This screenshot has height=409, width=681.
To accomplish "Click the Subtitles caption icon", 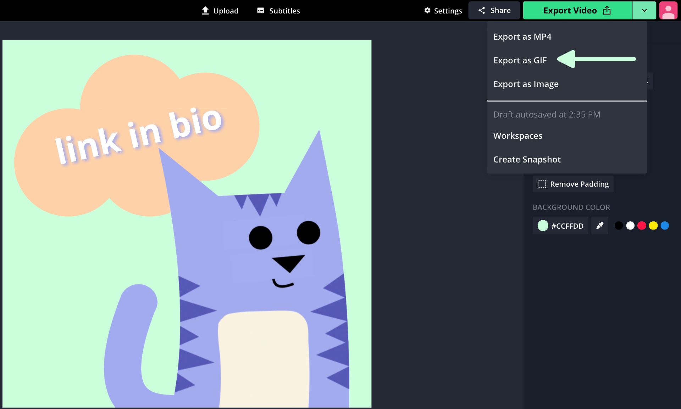I will point(260,11).
